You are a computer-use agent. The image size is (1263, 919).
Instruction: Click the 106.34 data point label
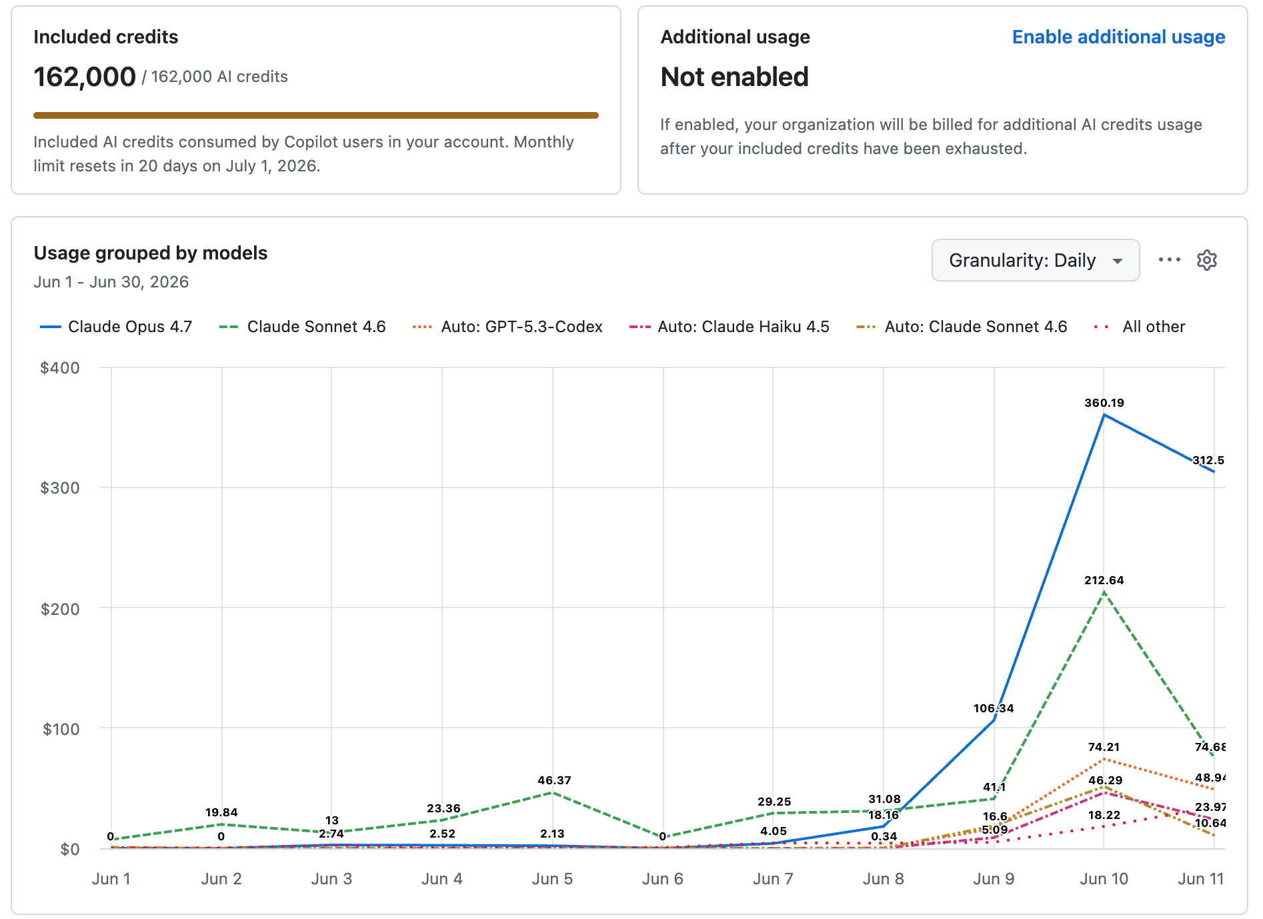pos(994,708)
